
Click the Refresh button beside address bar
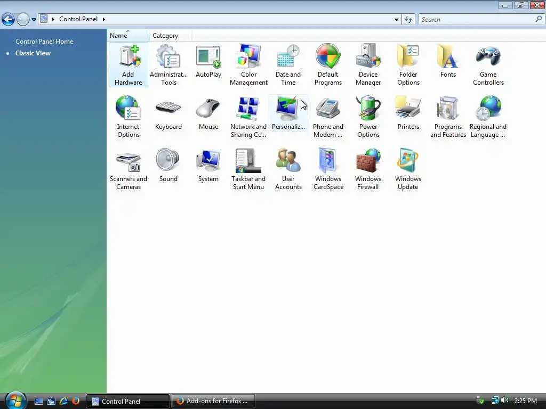tap(408, 20)
